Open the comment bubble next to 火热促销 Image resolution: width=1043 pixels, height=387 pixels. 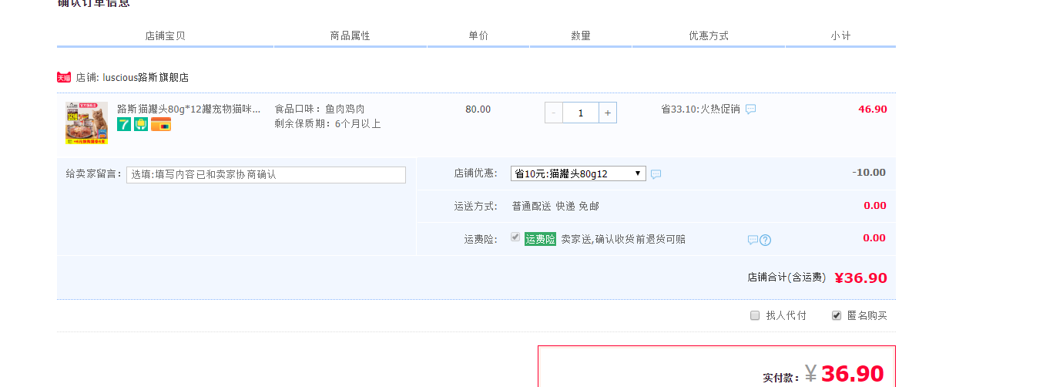click(750, 109)
